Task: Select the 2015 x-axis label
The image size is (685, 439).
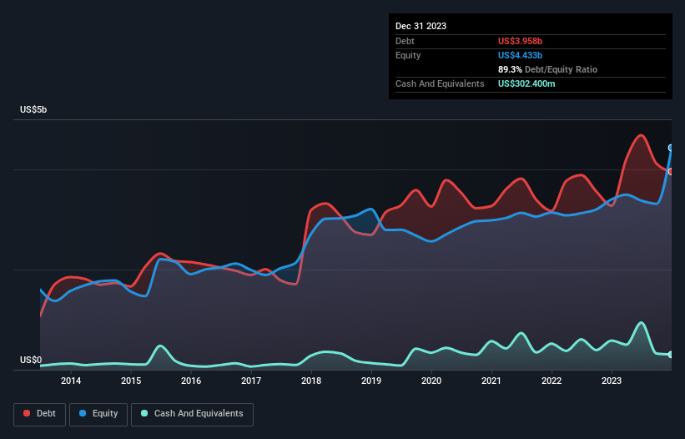Action: (131, 381)
